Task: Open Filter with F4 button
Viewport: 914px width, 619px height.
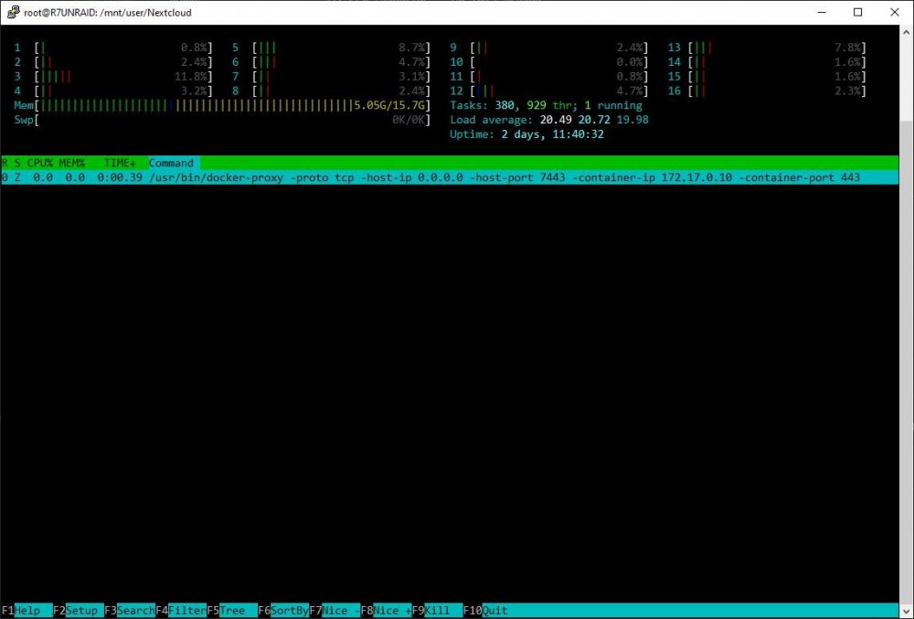Action: point(181,610)
